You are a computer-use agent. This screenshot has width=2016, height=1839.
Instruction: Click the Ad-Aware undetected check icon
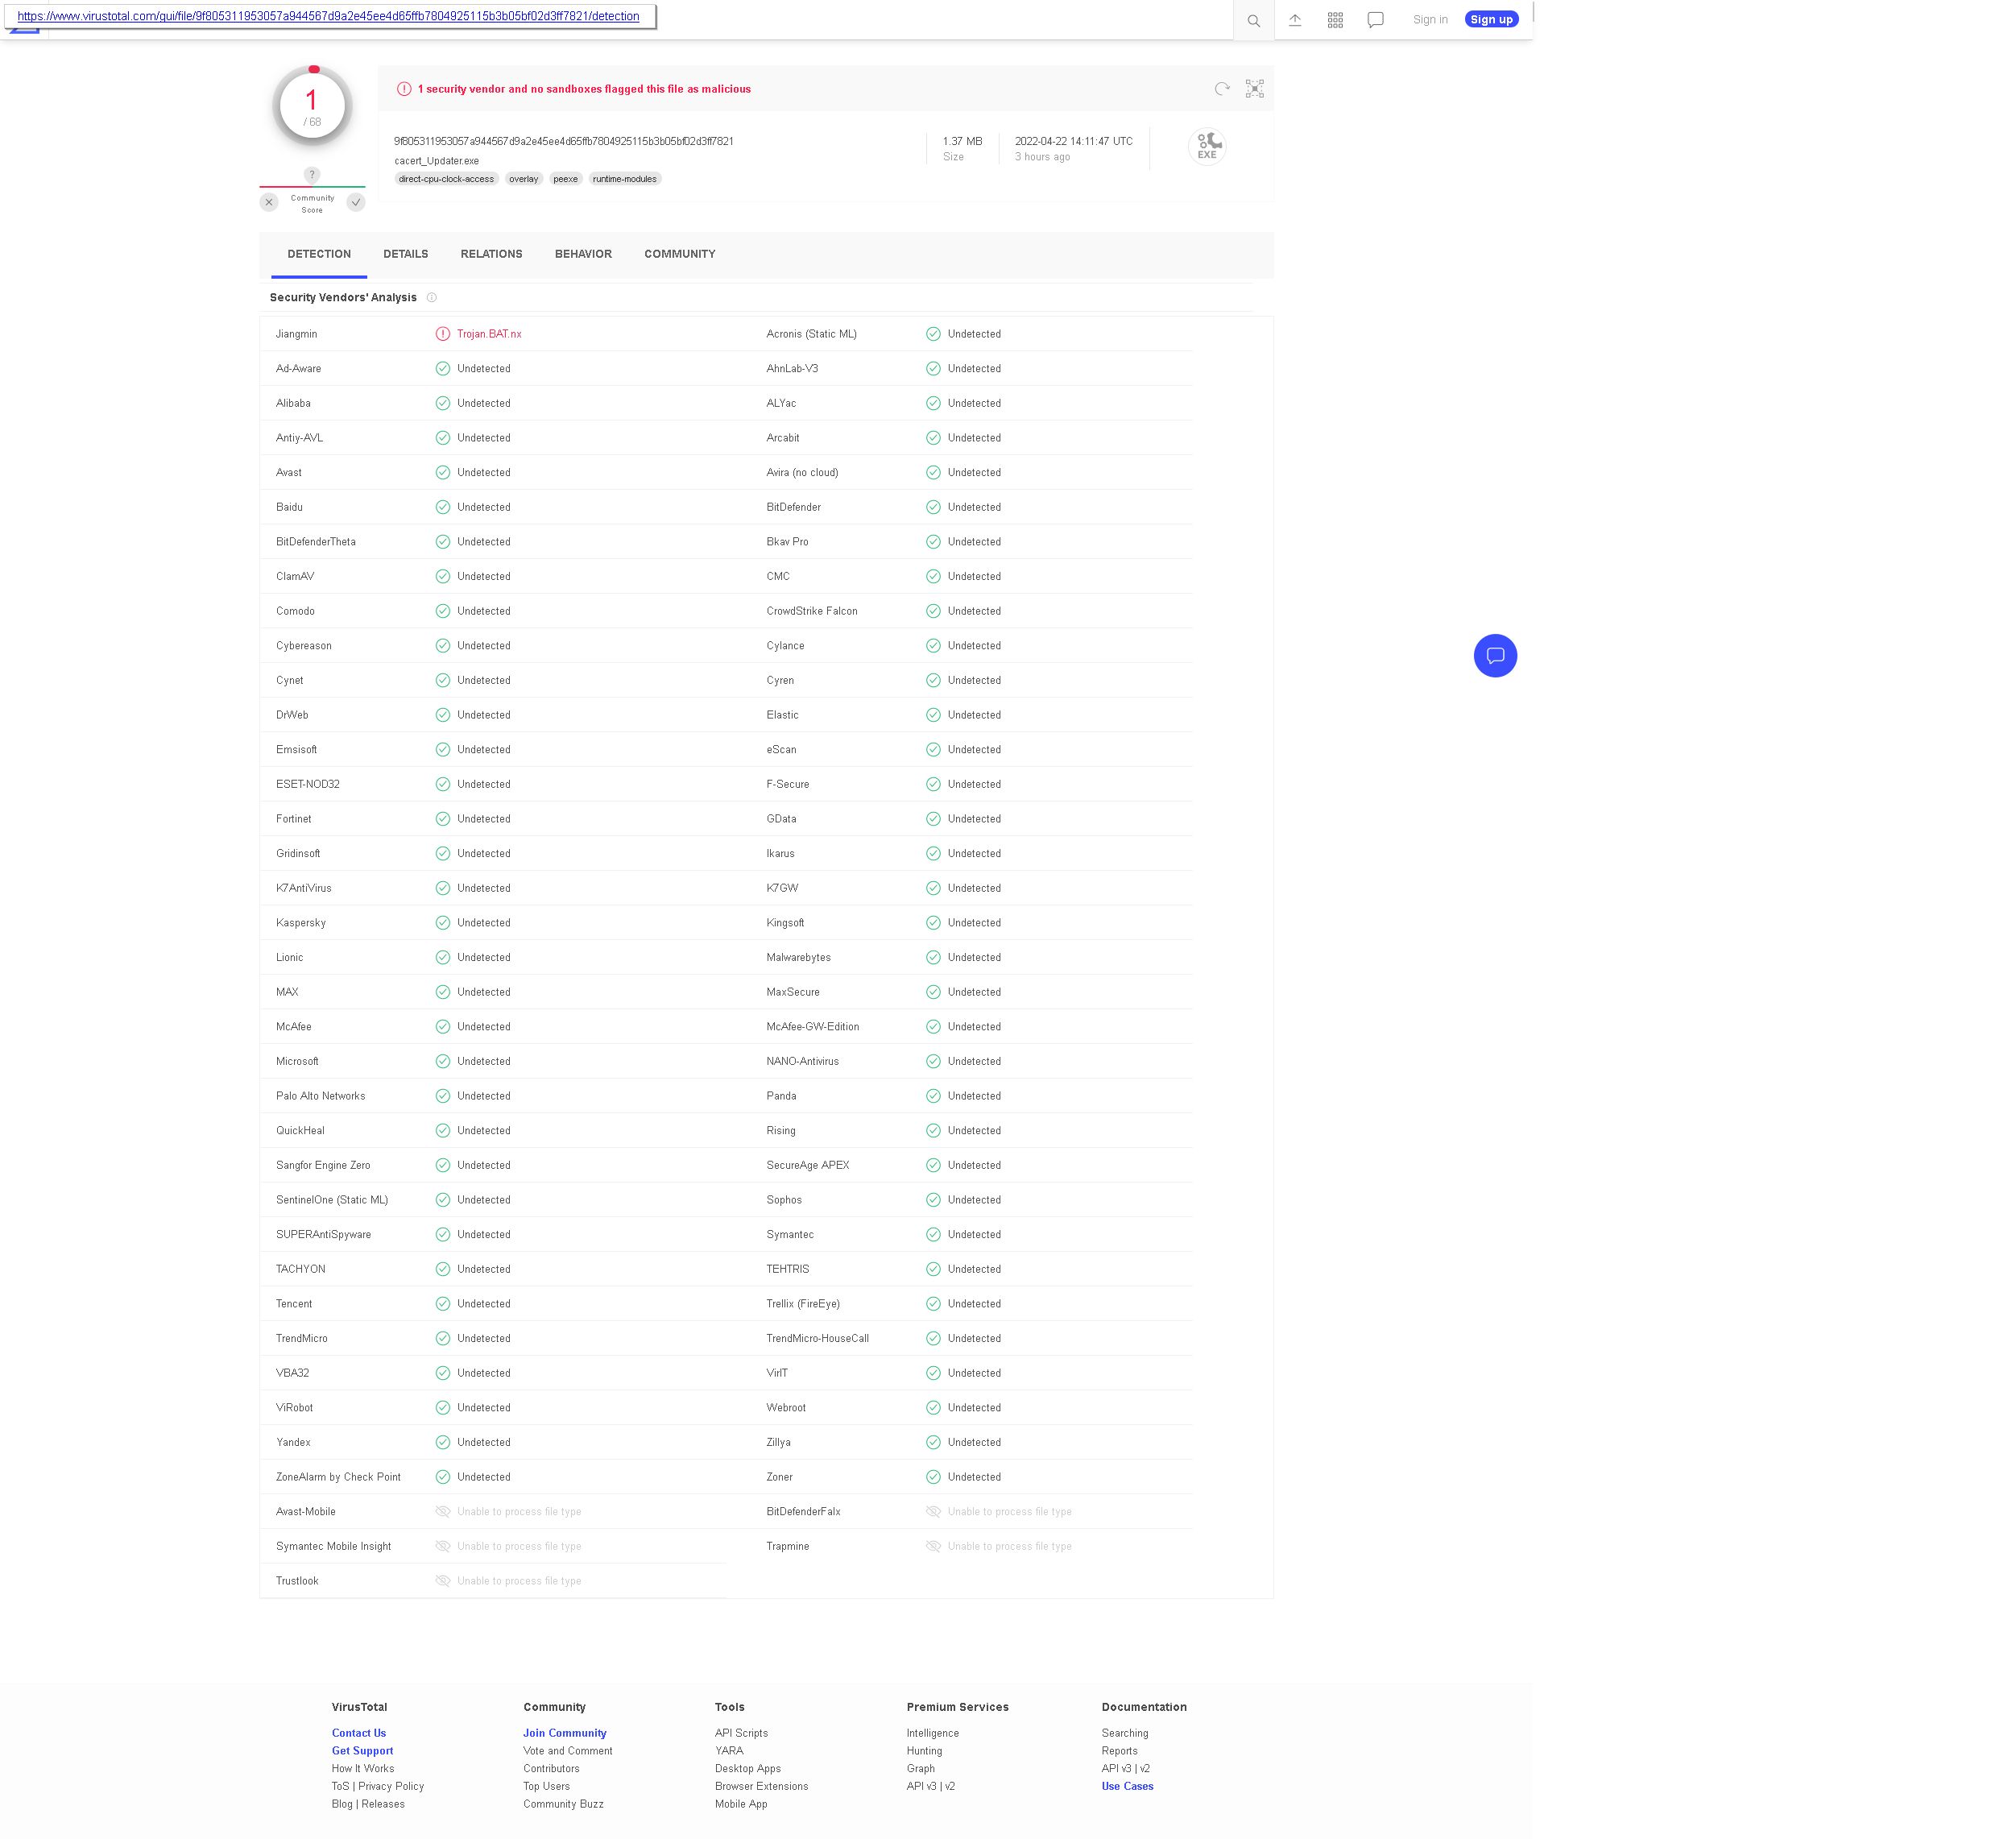click(443, 369)
